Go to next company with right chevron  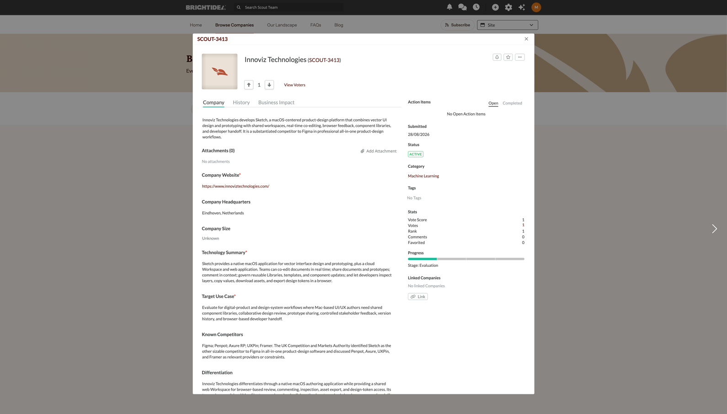[x=714, y=228]
